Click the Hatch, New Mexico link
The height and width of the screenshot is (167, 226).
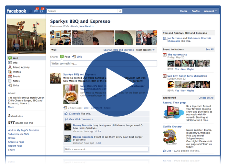point(82,26)
